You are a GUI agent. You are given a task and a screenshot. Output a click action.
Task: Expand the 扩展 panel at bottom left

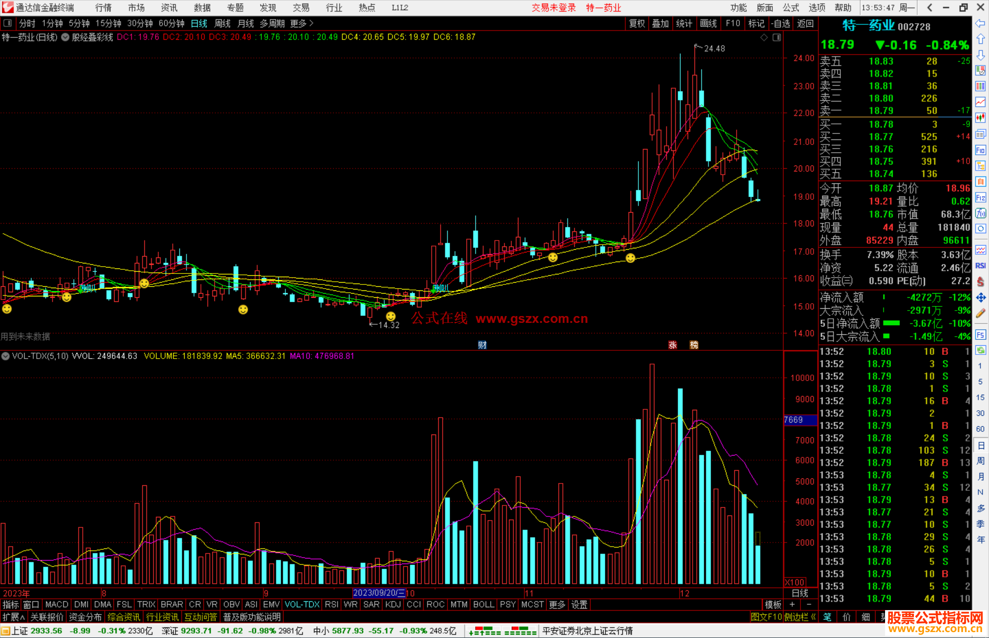(13, 617)
